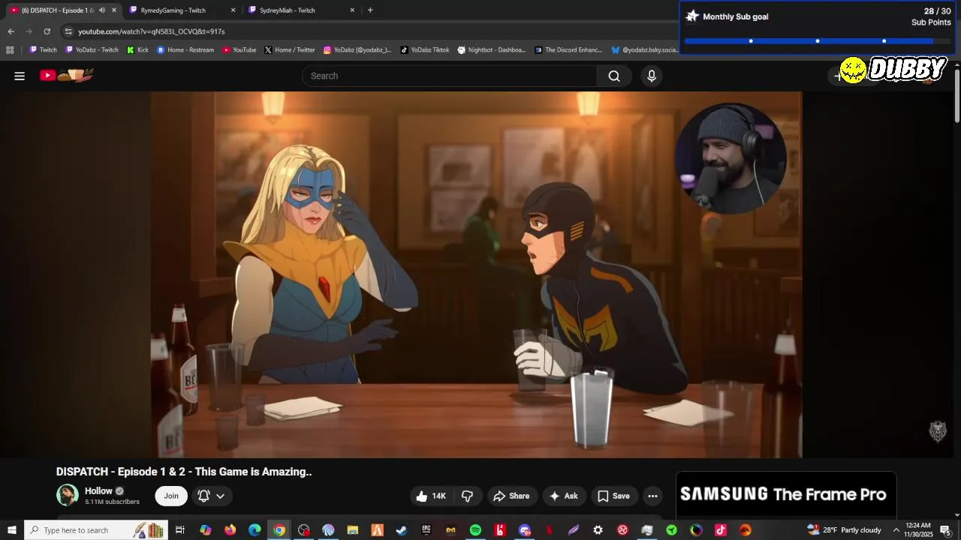Open Hollow channel avatar
961x540 pixels.
click(68, 495)
